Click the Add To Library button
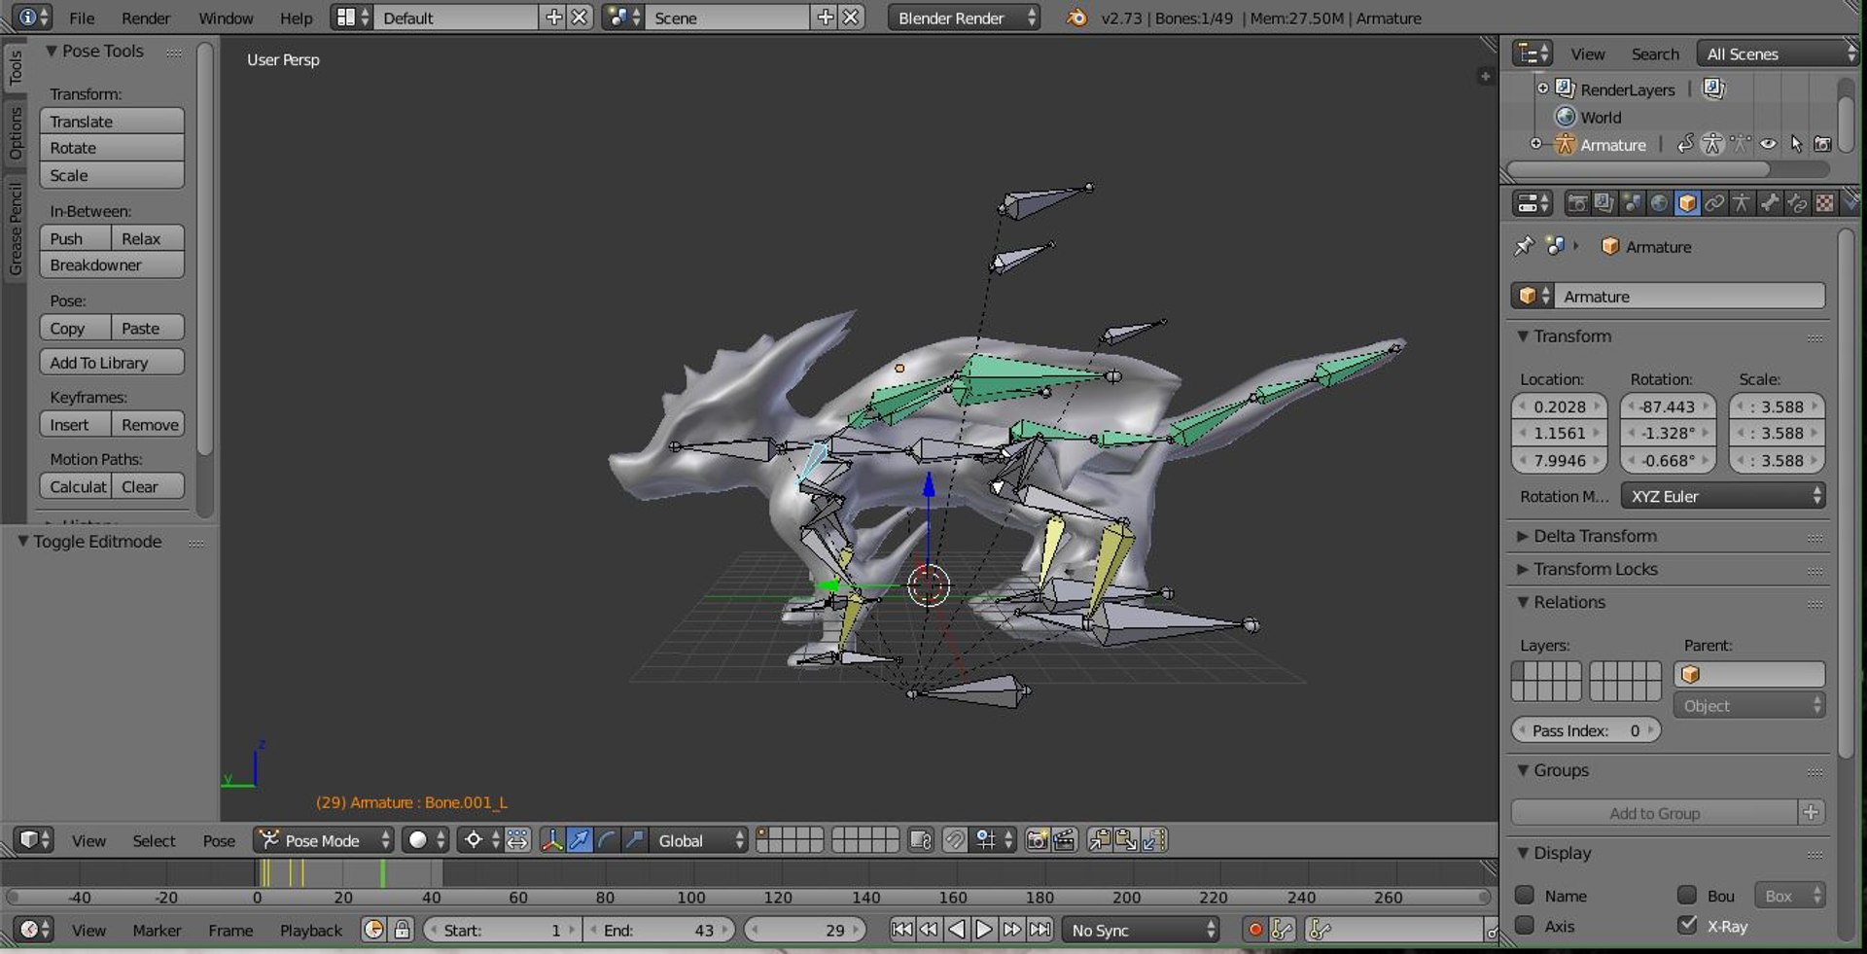Image resolution: width=1867 pixels, height=954 pixels. coord(112,362)
